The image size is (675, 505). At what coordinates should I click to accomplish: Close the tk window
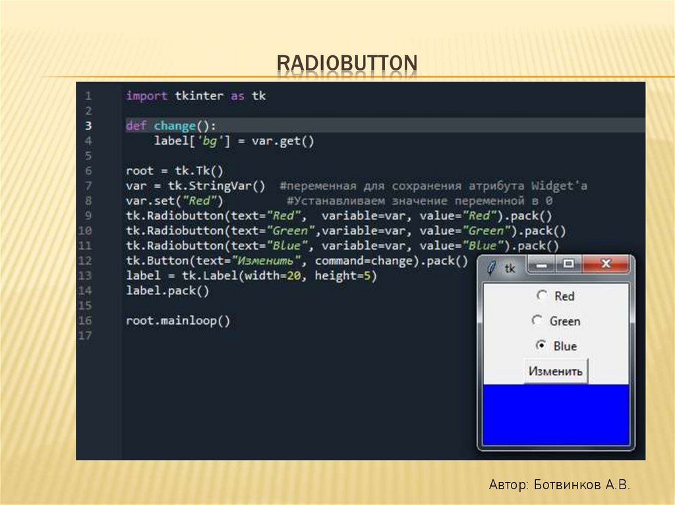point(606,264)
